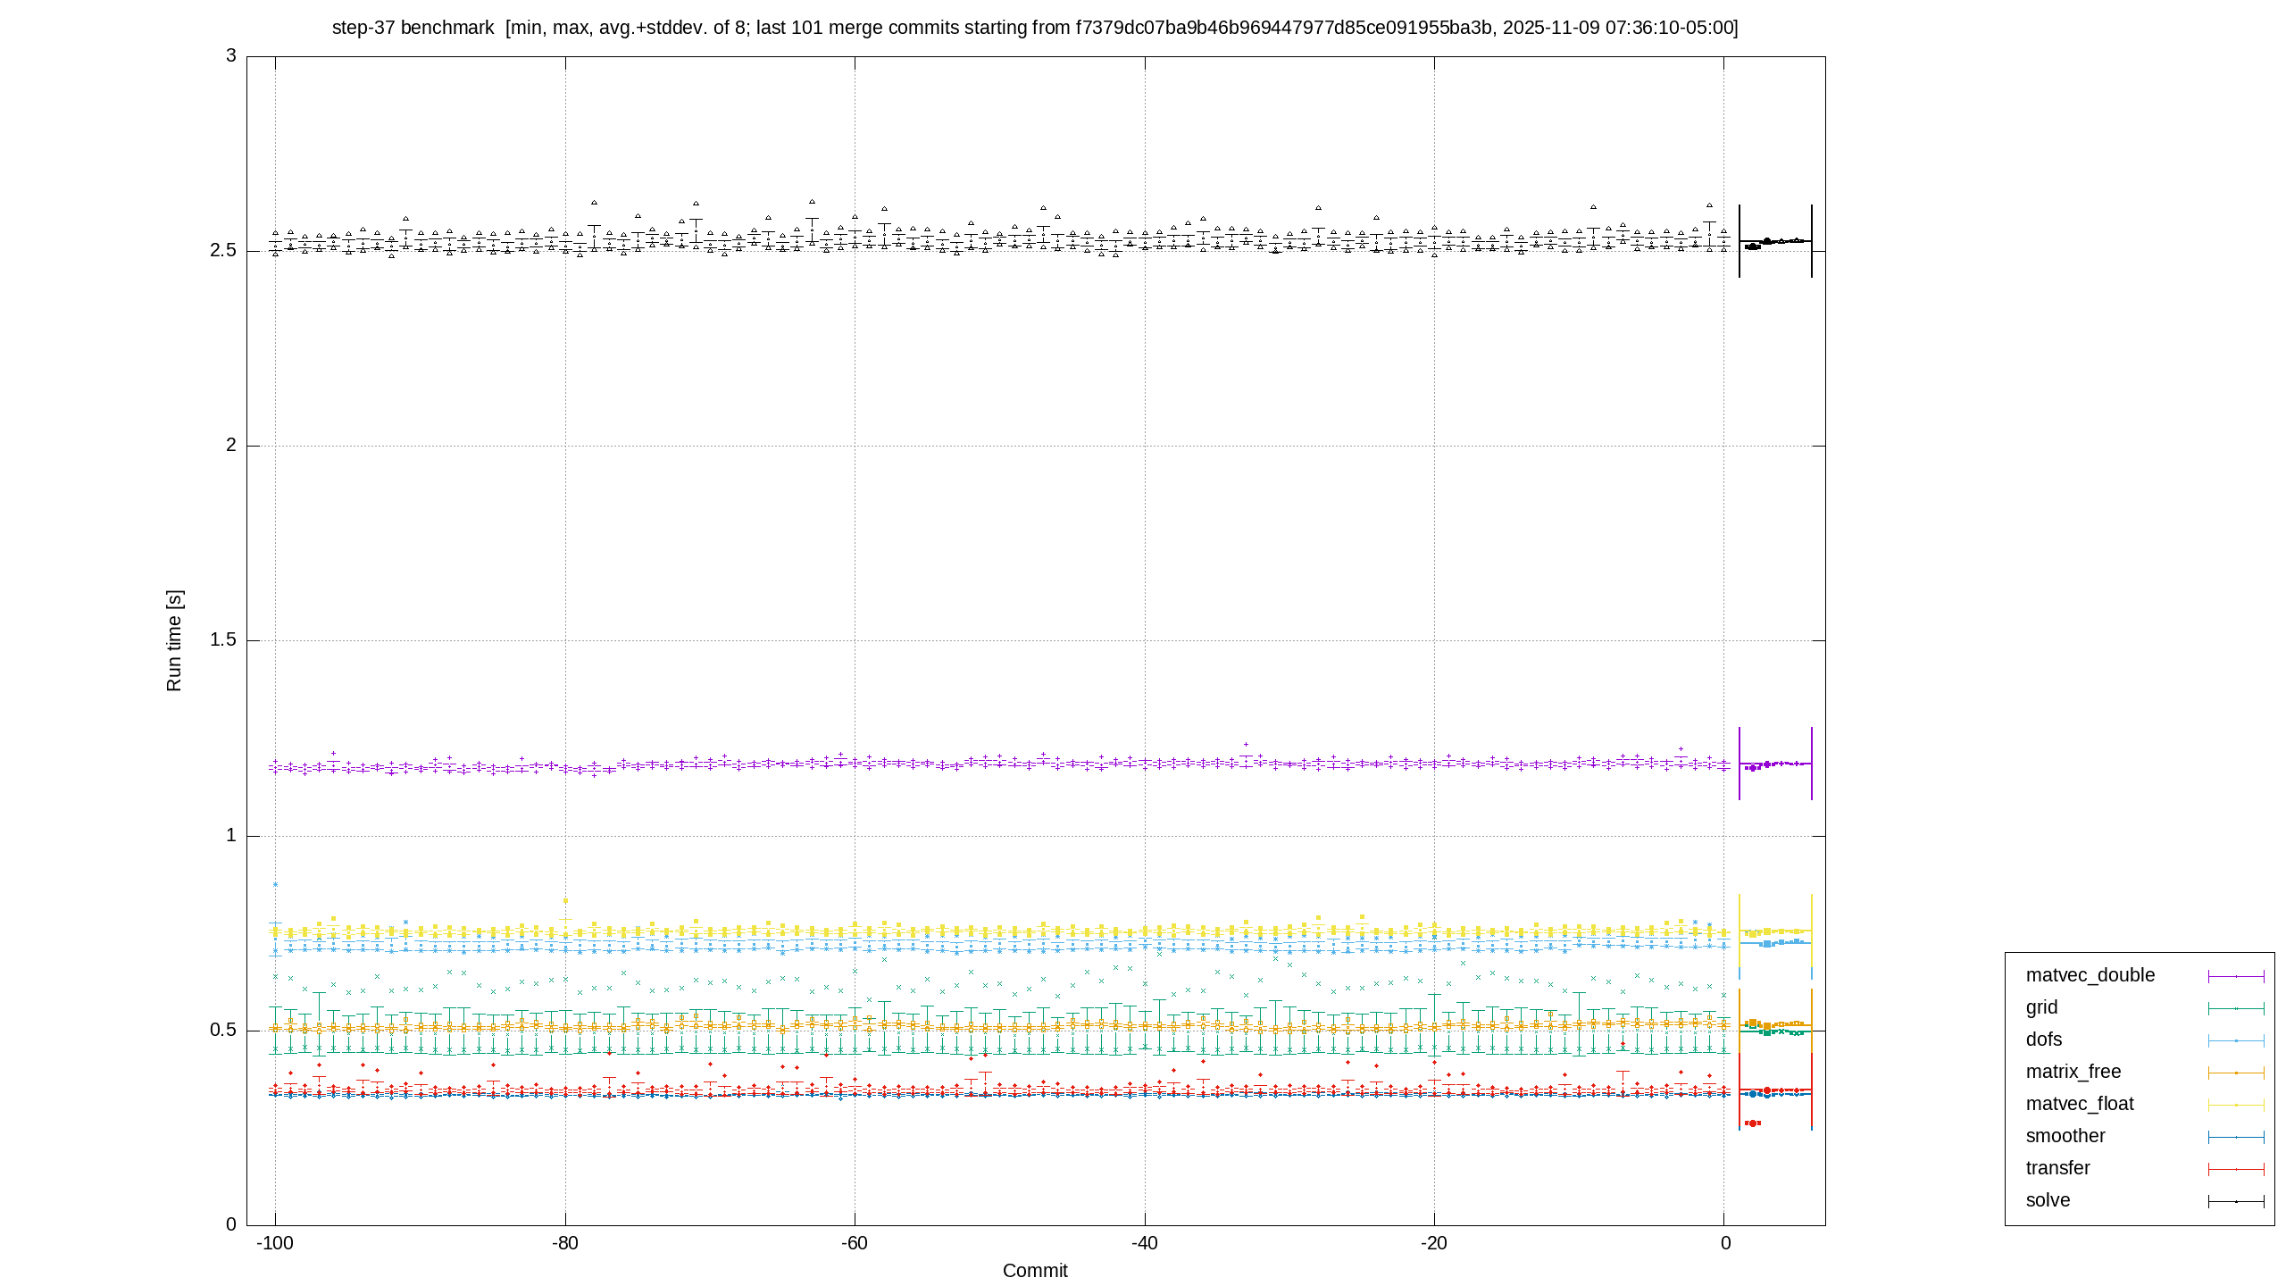The image size is (2286, 1286).
Task: Click the red transfer legend line sample
Action: point(2236,1169)
